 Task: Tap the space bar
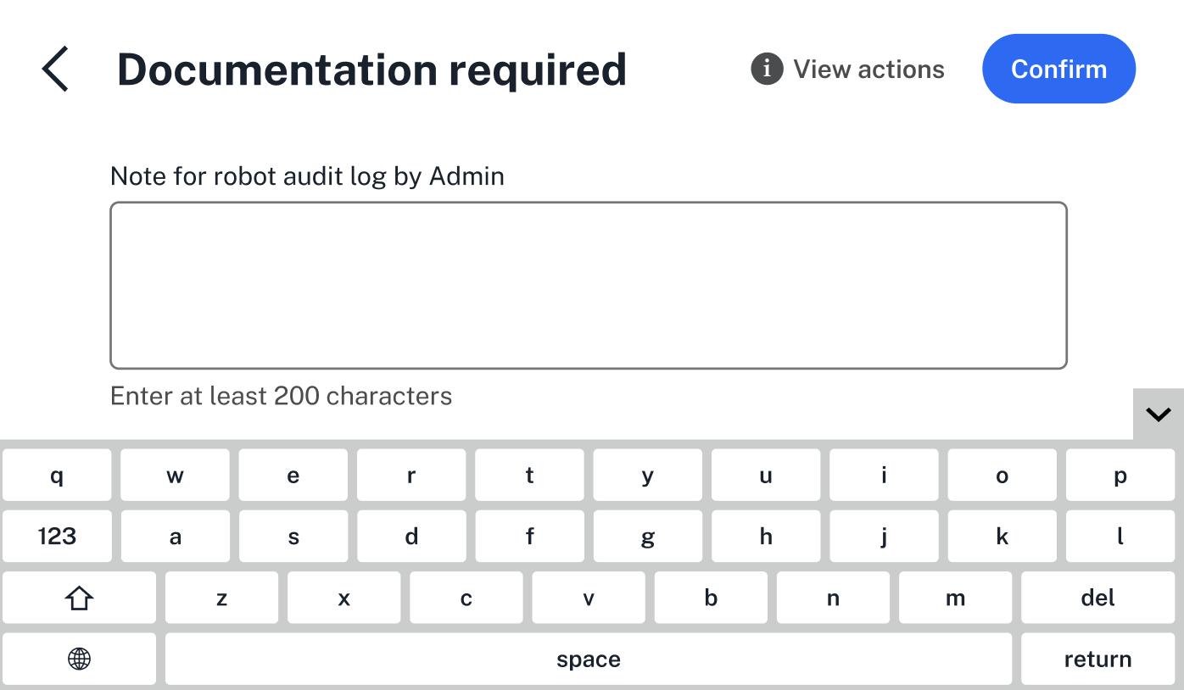[x=589, y=659]
